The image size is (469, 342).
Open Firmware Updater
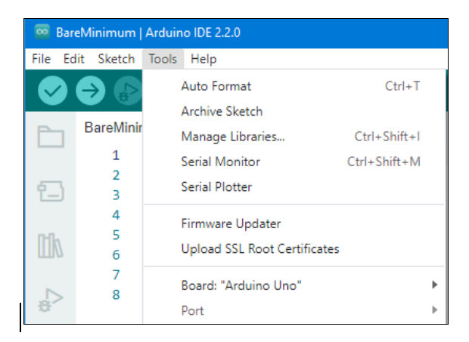[294, 223]
